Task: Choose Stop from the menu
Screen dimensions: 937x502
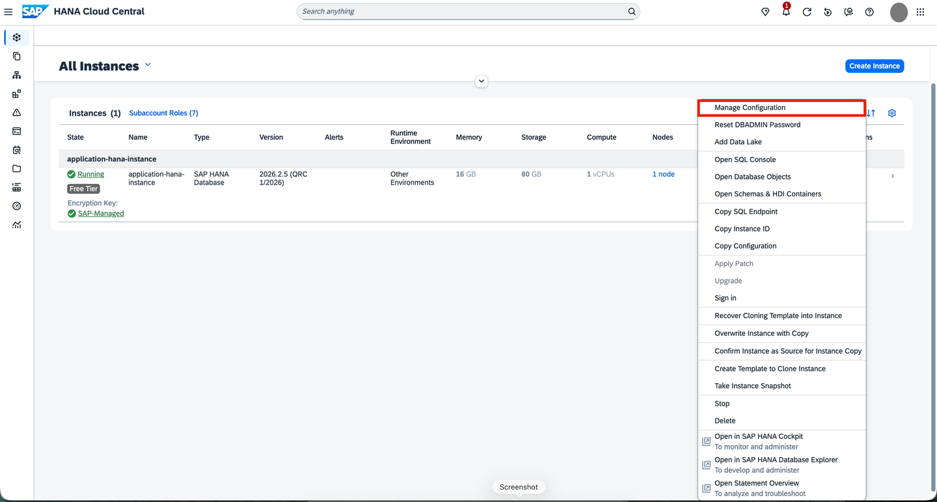Action: tap(781, 403)
